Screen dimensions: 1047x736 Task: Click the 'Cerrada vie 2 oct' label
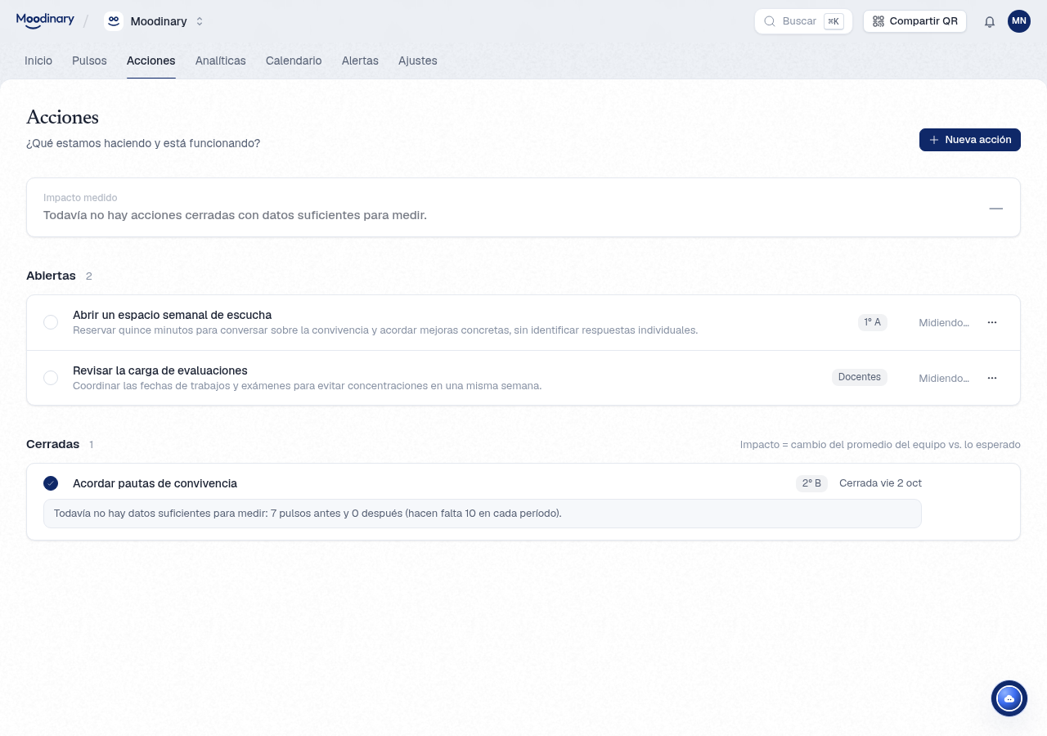coord(880,483)
